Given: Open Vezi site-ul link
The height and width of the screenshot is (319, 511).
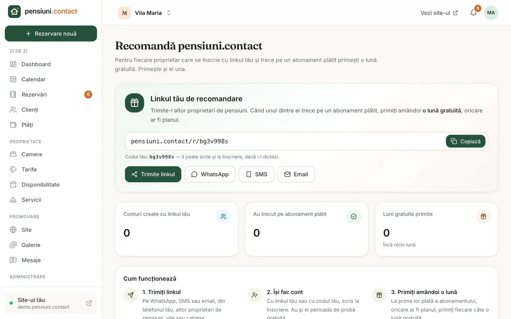Looking at the screenshot, I should click(439, 13).
